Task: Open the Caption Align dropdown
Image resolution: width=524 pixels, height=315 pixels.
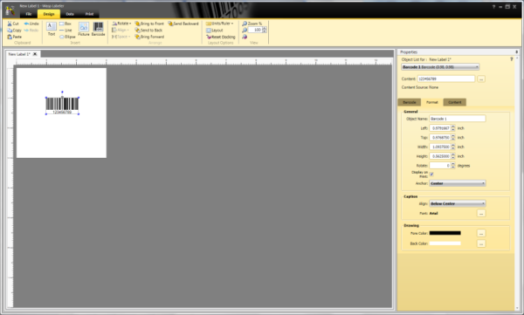Action: 457,203
